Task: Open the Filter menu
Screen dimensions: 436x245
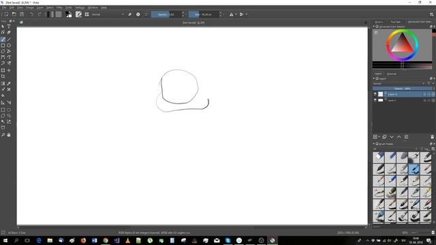Action: 59,7
